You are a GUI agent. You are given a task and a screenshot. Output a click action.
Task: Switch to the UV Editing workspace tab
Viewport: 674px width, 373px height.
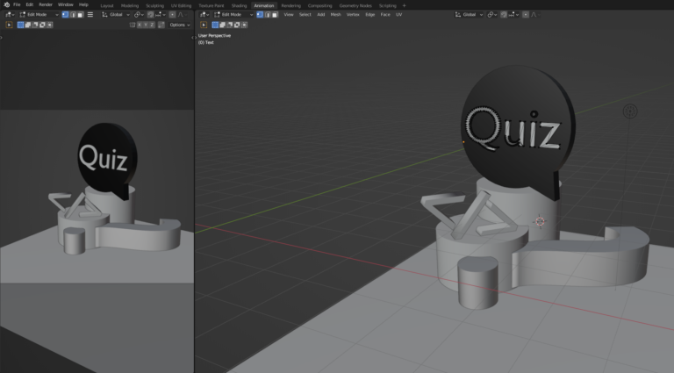[181, 5]
